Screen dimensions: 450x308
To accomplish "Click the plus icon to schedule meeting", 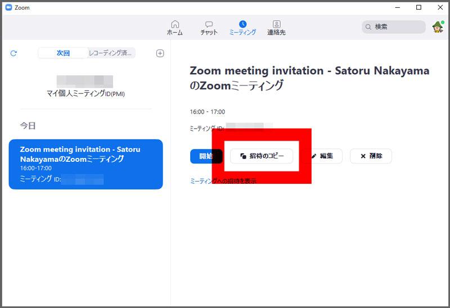I will pos(160,53).
